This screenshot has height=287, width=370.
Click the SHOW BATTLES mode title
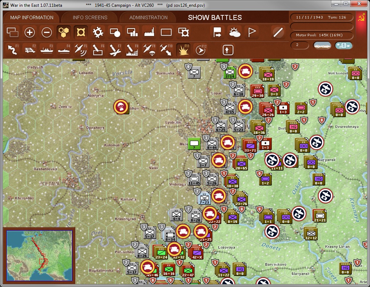pyautogui.click(x=215, y=17)
